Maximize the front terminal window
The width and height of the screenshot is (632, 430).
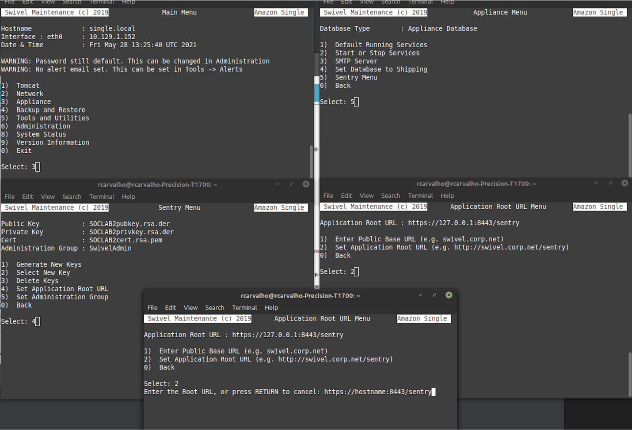point(434,295)
